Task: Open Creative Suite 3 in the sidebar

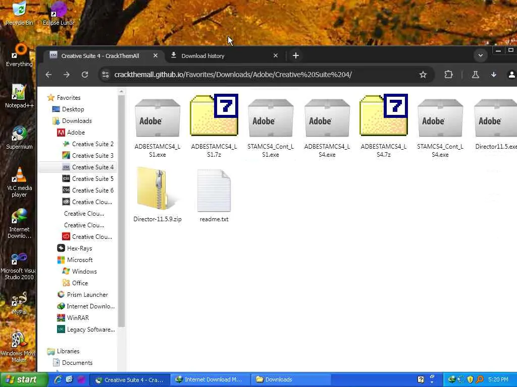Action: [88, 156]
